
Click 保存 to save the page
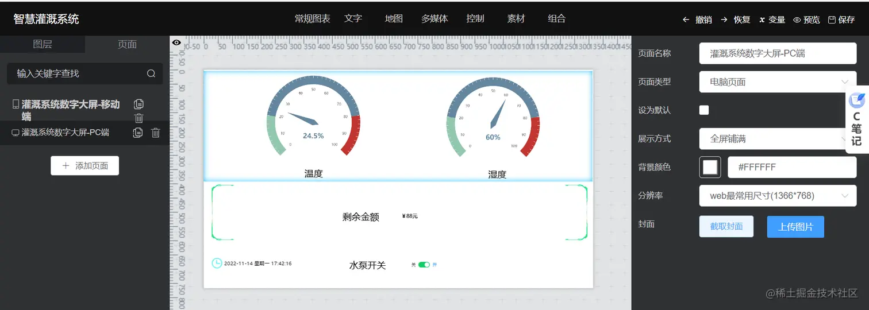point(841,20)
